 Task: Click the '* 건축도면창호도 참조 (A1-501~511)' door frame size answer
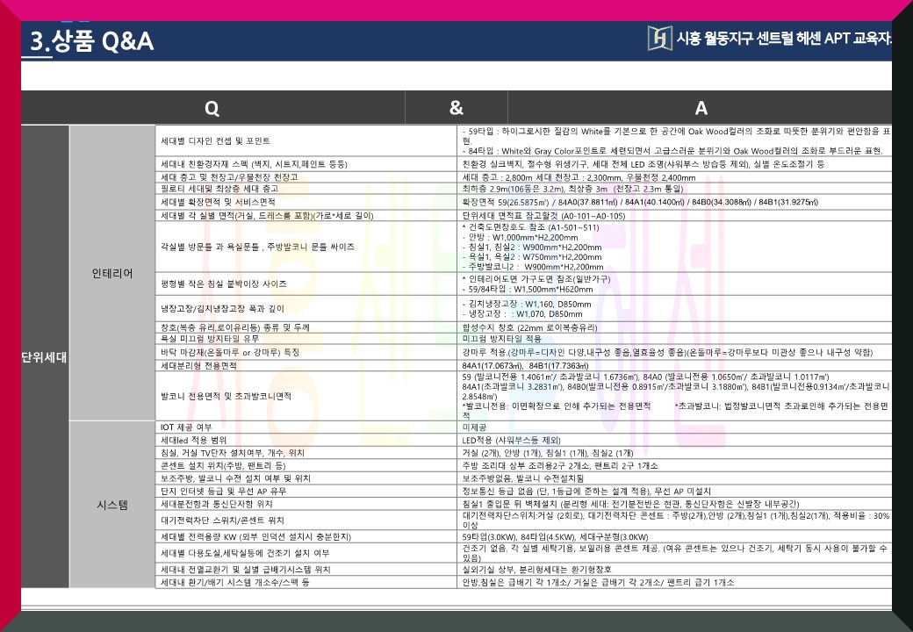532,247
